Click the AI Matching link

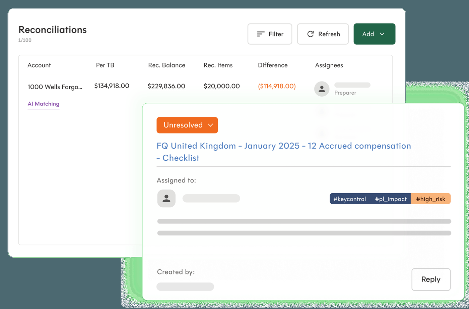click(44, 104)
